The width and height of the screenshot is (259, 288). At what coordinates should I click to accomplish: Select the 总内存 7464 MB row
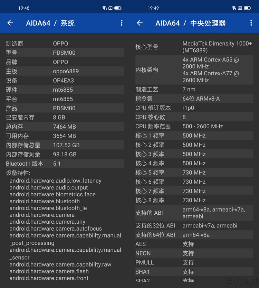[65, 127]
